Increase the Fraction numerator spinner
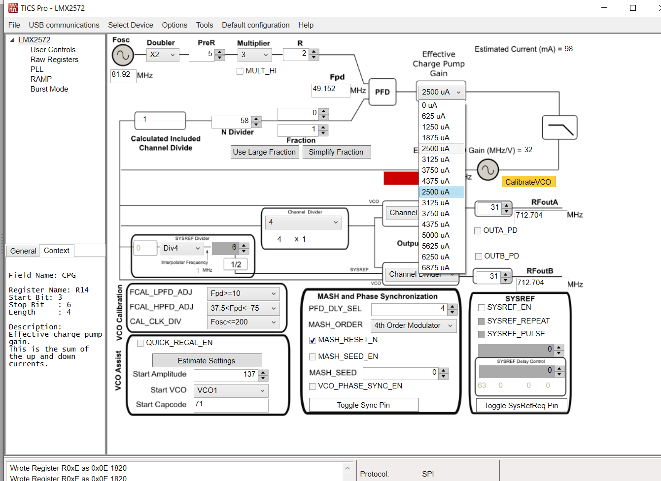Viewport: 661px width, 481px height. tap(323, 111)
